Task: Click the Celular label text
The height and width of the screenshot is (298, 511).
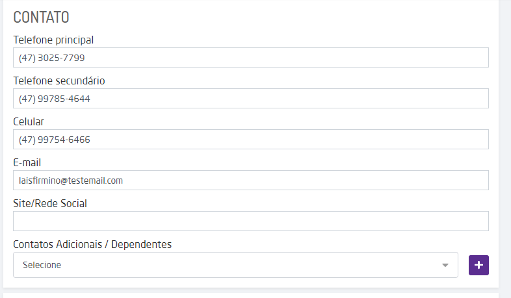Action: (x=29, y=122)
